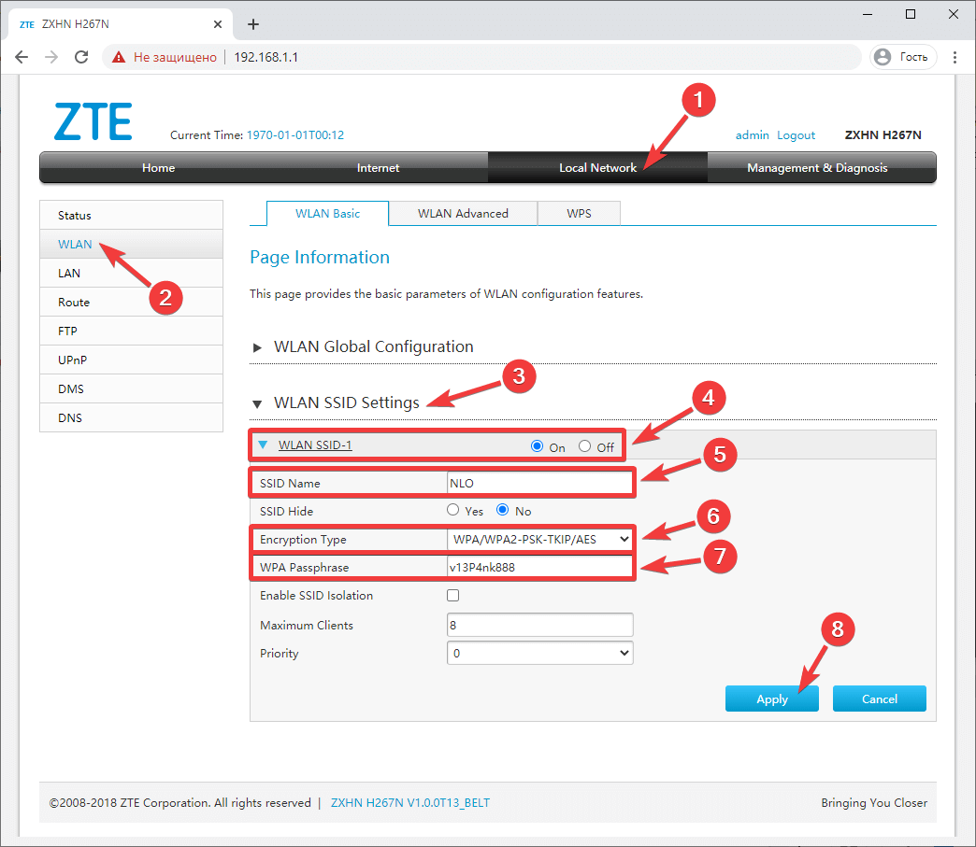Image resolution: width=976 pixels, height=847 pixels.
Task: Open the Internet navigation tab
Action: coord(378,168)
